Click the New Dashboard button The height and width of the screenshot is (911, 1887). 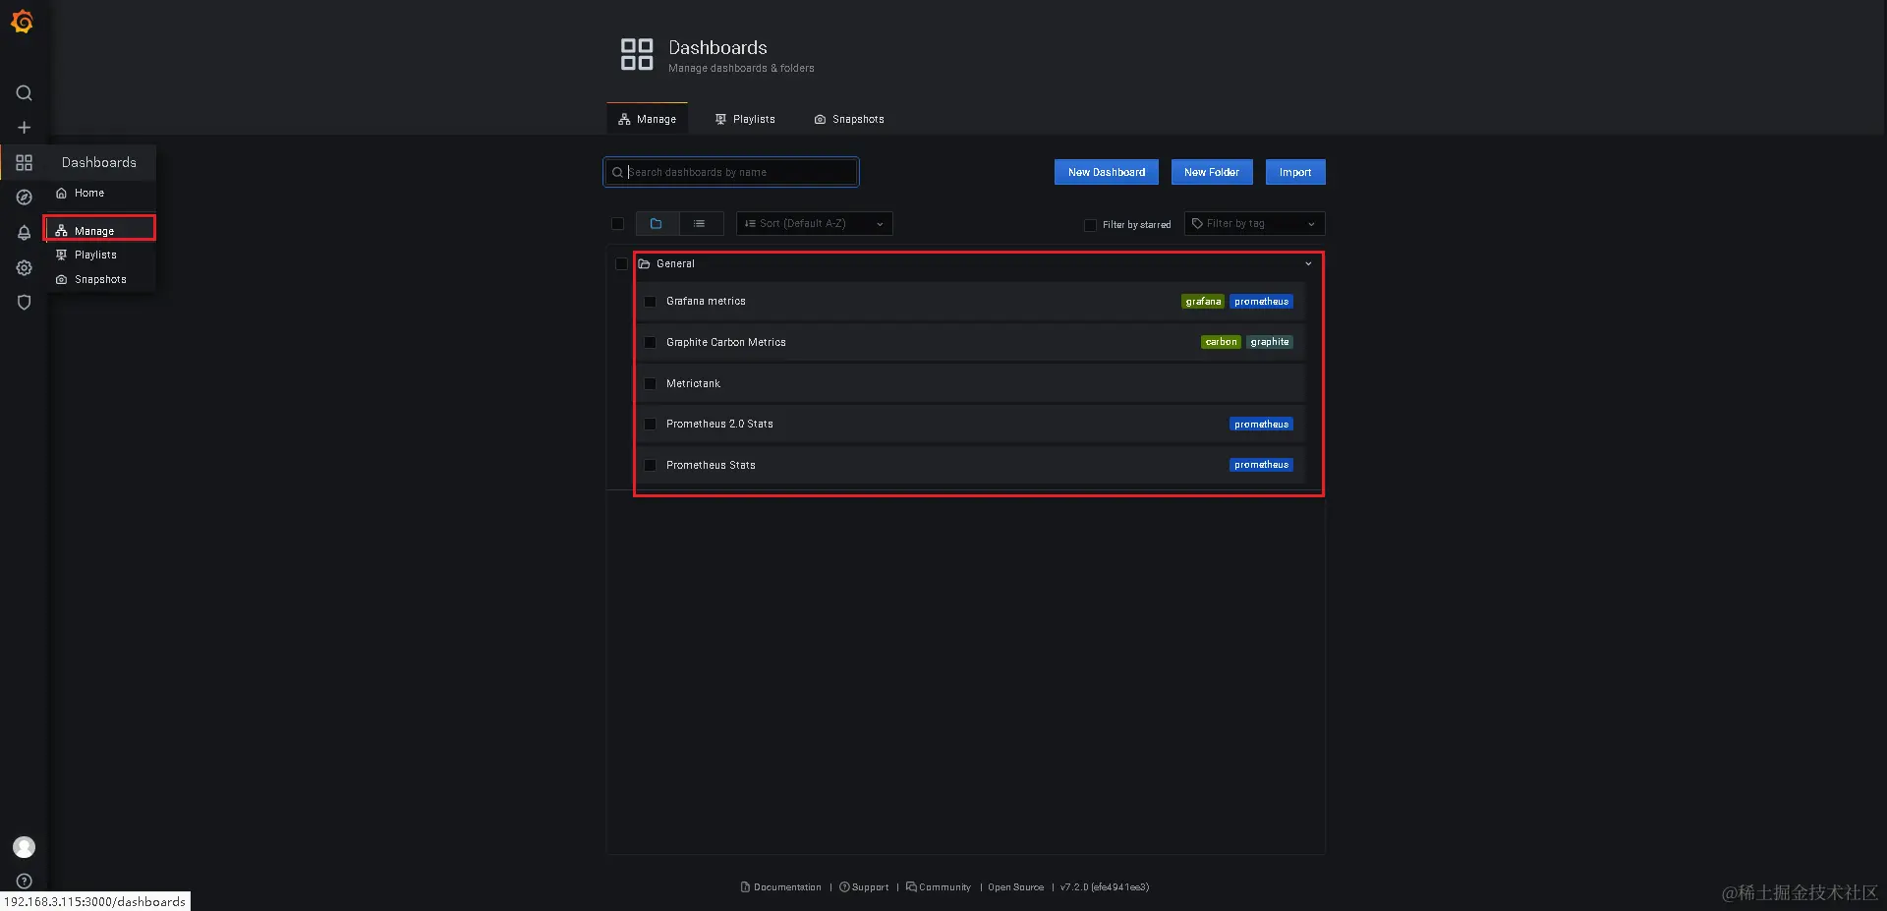click(x=1107, y=172)
